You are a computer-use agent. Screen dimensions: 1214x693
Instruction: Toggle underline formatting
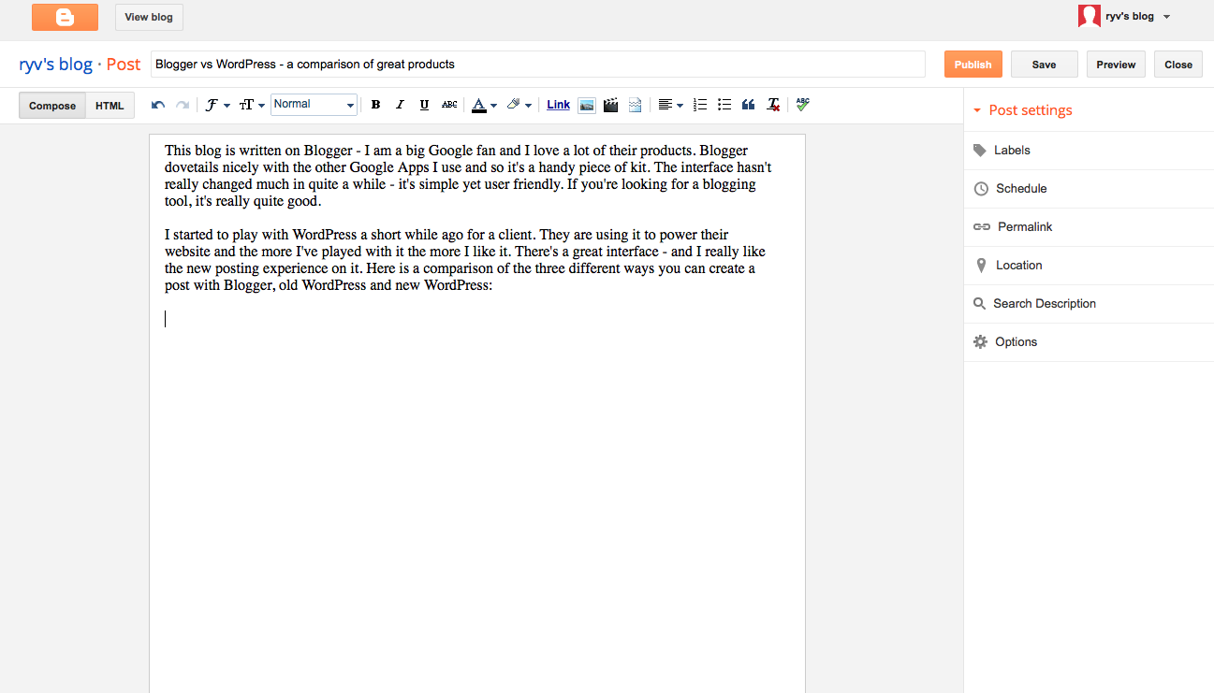424,105
